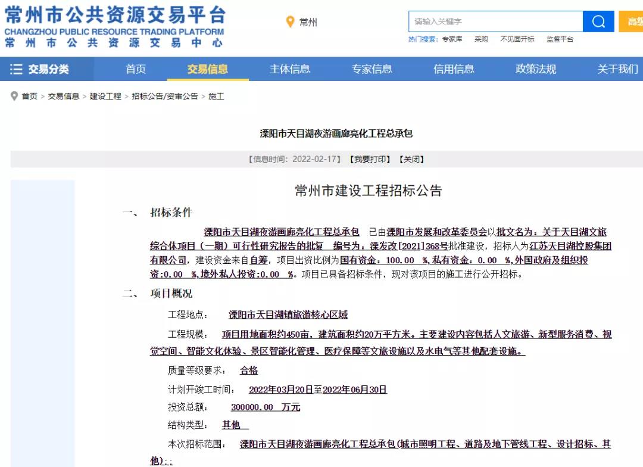643x467 pixels.
Task: Click section heading 招标条件
Action: coord(171,212)
